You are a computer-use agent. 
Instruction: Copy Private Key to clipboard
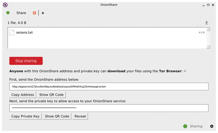(x=25, y=116)
